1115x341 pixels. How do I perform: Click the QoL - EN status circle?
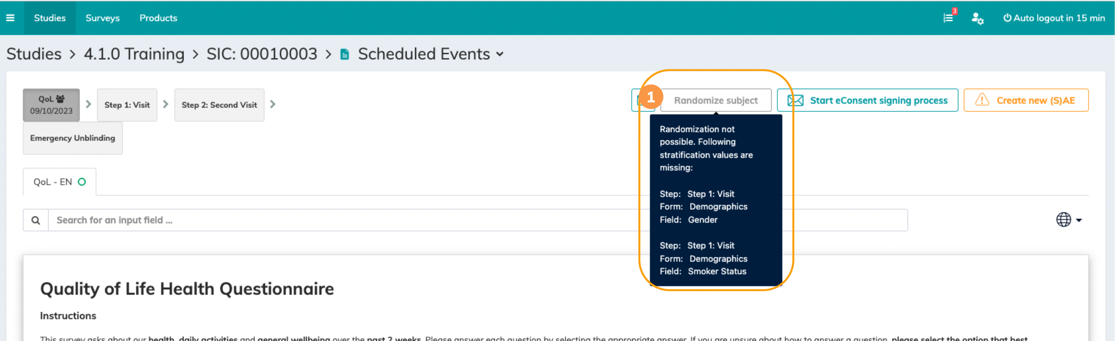tap(82, 182)
